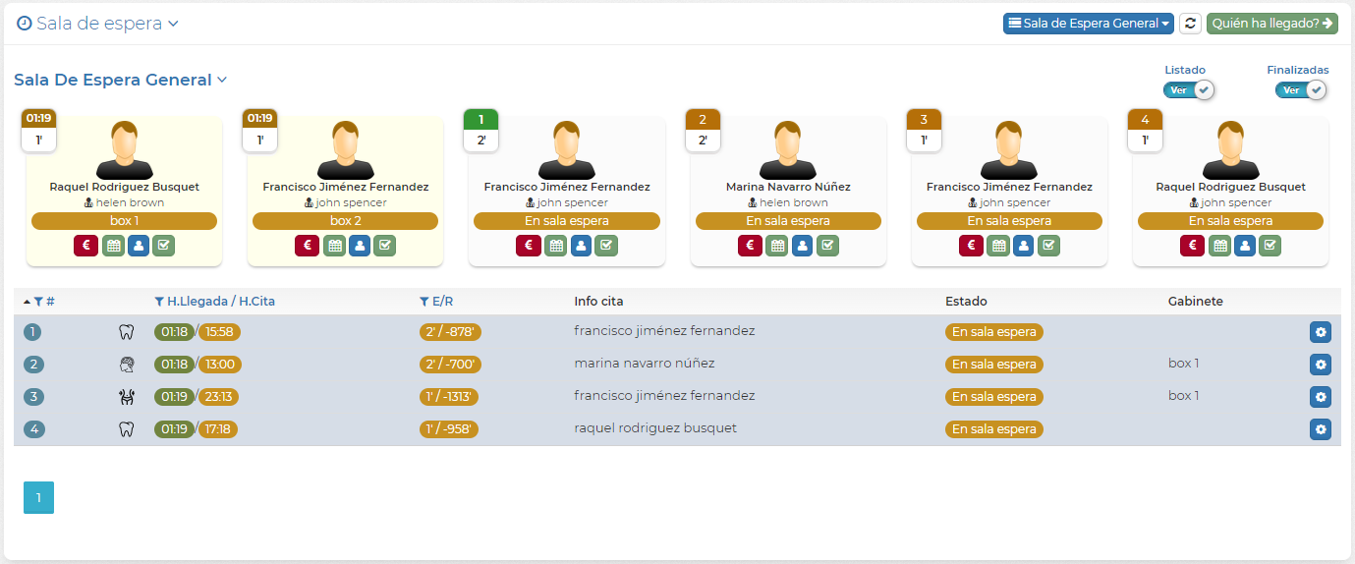Go to page 1 in pagination

38,498
